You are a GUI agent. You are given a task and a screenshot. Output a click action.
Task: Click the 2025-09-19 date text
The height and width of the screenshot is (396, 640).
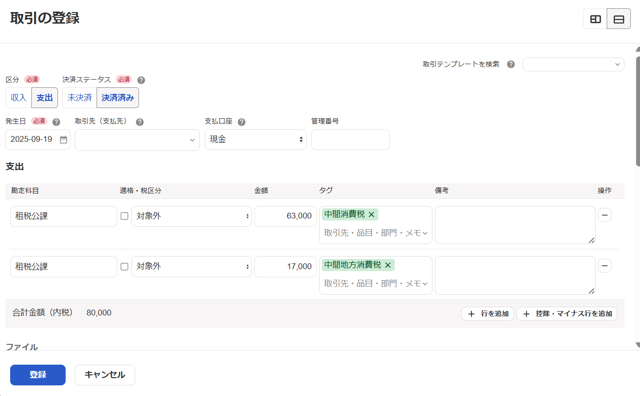coord(31,139)
